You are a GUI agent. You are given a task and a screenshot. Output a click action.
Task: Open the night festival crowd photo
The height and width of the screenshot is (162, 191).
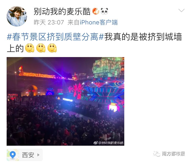tap(65, 101)
